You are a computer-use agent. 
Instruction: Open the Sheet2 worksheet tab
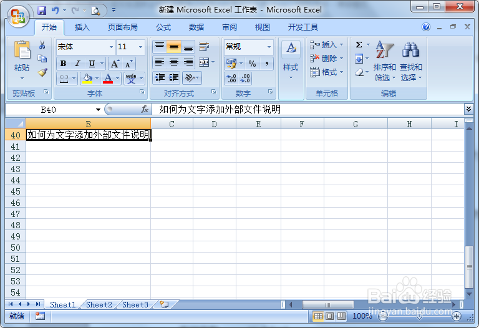(99, 304)
